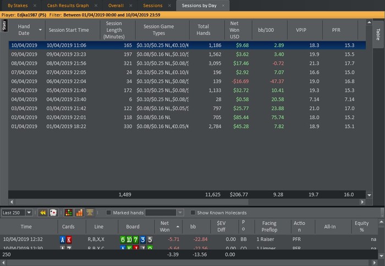The image size is (385, 266).
Task: Click the sessions grid horizontal scrollbar thumb
Action: click(x=131, y=202)
